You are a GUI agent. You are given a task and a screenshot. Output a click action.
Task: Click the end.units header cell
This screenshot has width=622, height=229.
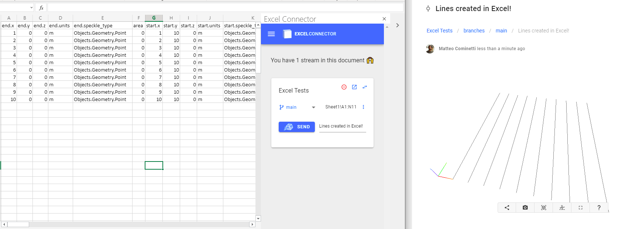(x=61, y=25)
